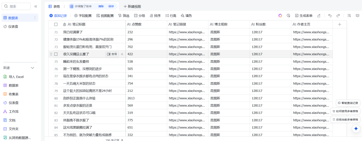Open 仪表盘 in the top sidebar
The image size is (362, 141).
(13, 26)
